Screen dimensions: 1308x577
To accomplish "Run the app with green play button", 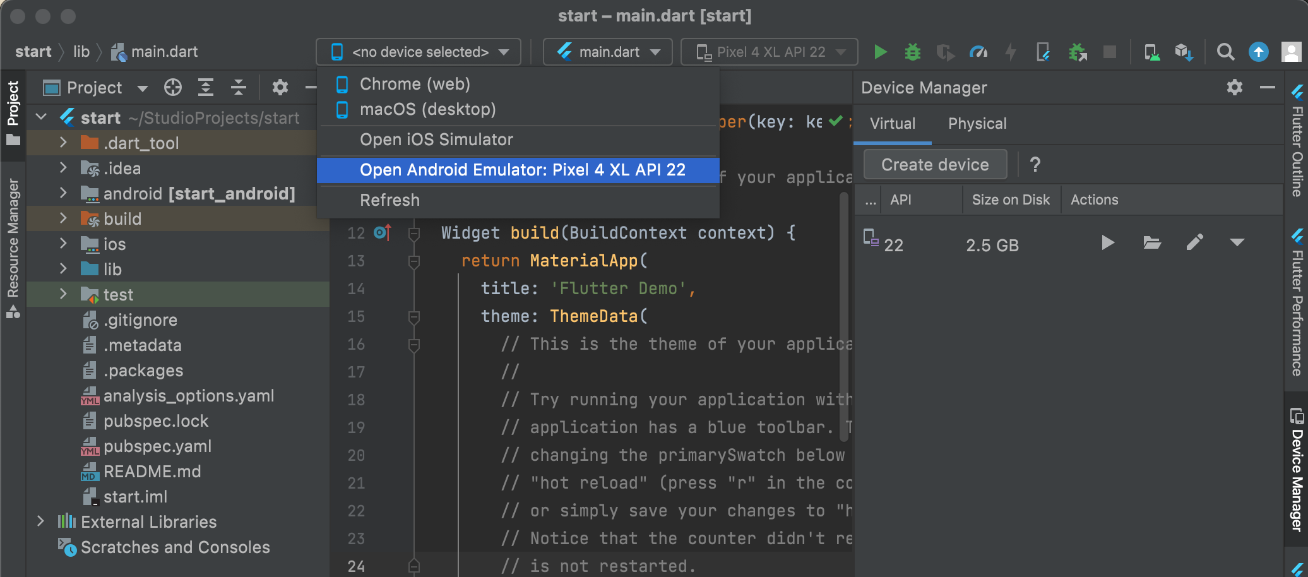I will [x=880, y=52].
